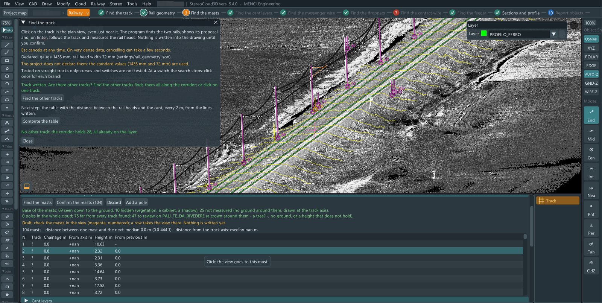The height and width of the screenshot is (303, 602).
Task: Activate the Int snap mode
Action: point(591,172)
